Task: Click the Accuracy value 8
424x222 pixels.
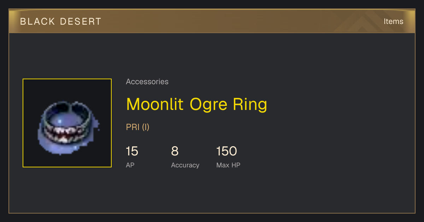Action: click(175, 151)
